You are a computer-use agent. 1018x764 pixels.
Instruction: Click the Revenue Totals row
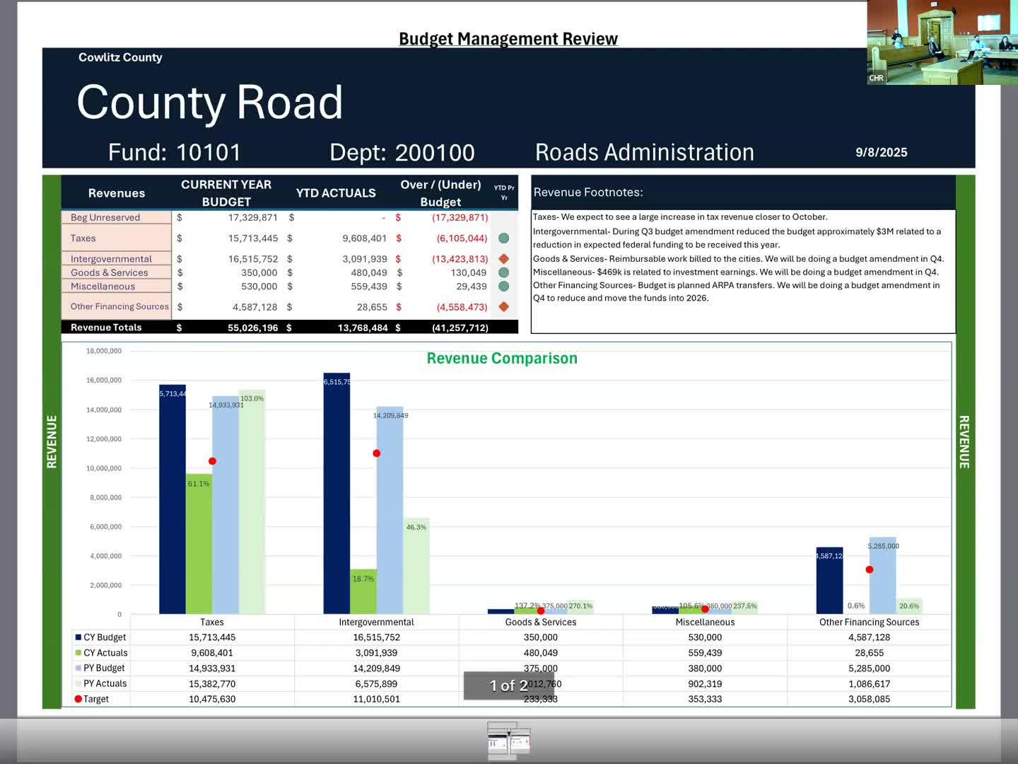point(105,327)
